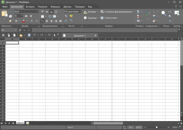Click the percent number format icon
Viewport: 183px width, 130px height.
[x=66, y=16]
